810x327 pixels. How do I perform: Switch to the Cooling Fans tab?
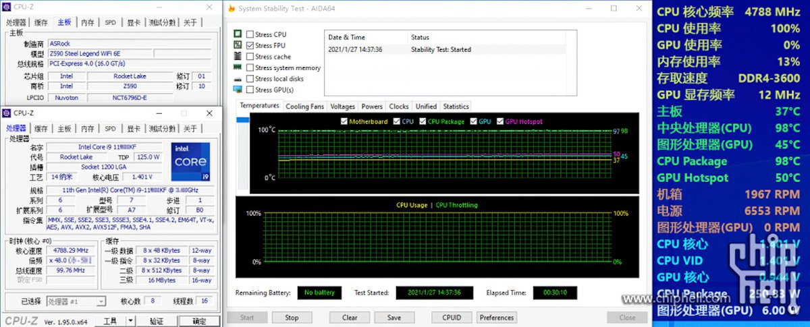(304, 107)
